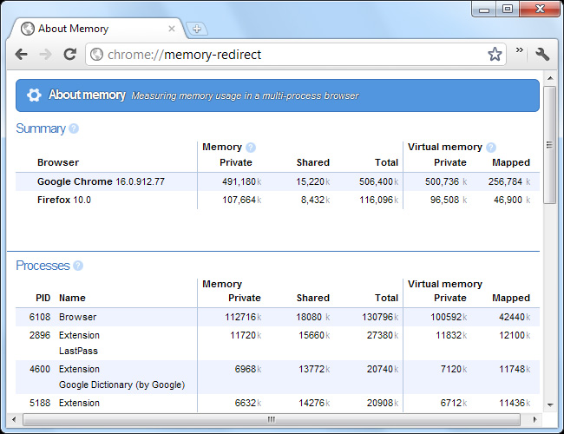The width and height of the screenshot is (564, 434).
Task: Open the wrench settings menu
Action: [x=542, y=55]
